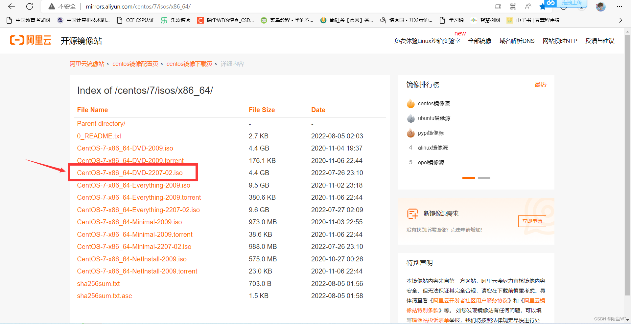Open the 尚硅谷 bookmark
631x324 pixels.
click(x=347, y=20)
